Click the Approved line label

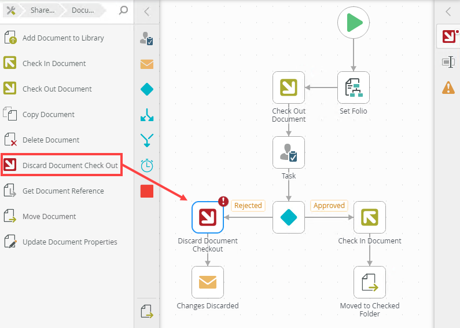click(329, 206)
